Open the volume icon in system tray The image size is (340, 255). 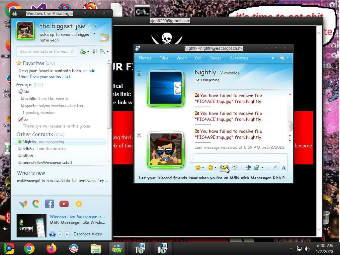pyautogui.click(x=307, y=248)
